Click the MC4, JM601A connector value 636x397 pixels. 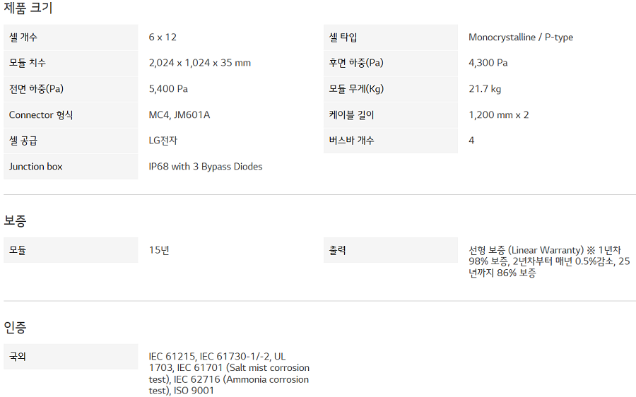pos(179,114)
